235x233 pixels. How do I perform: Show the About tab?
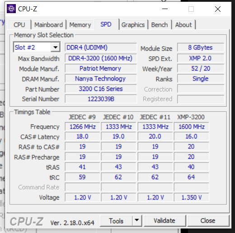pyautogui.click(x=183, y=25)
